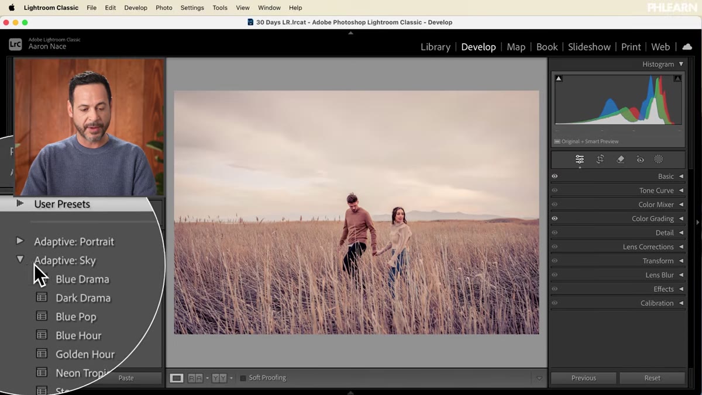Select the Healing eraser tool
The width and height of the screenshot is (702, 395).
coord(621,159)
